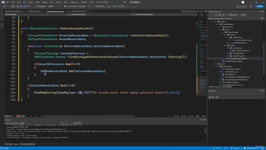Image resolution: width=266 pixels, height=150 pixels.
Task: Open the Show output from Build dropdown
Action: click(41, 123)
